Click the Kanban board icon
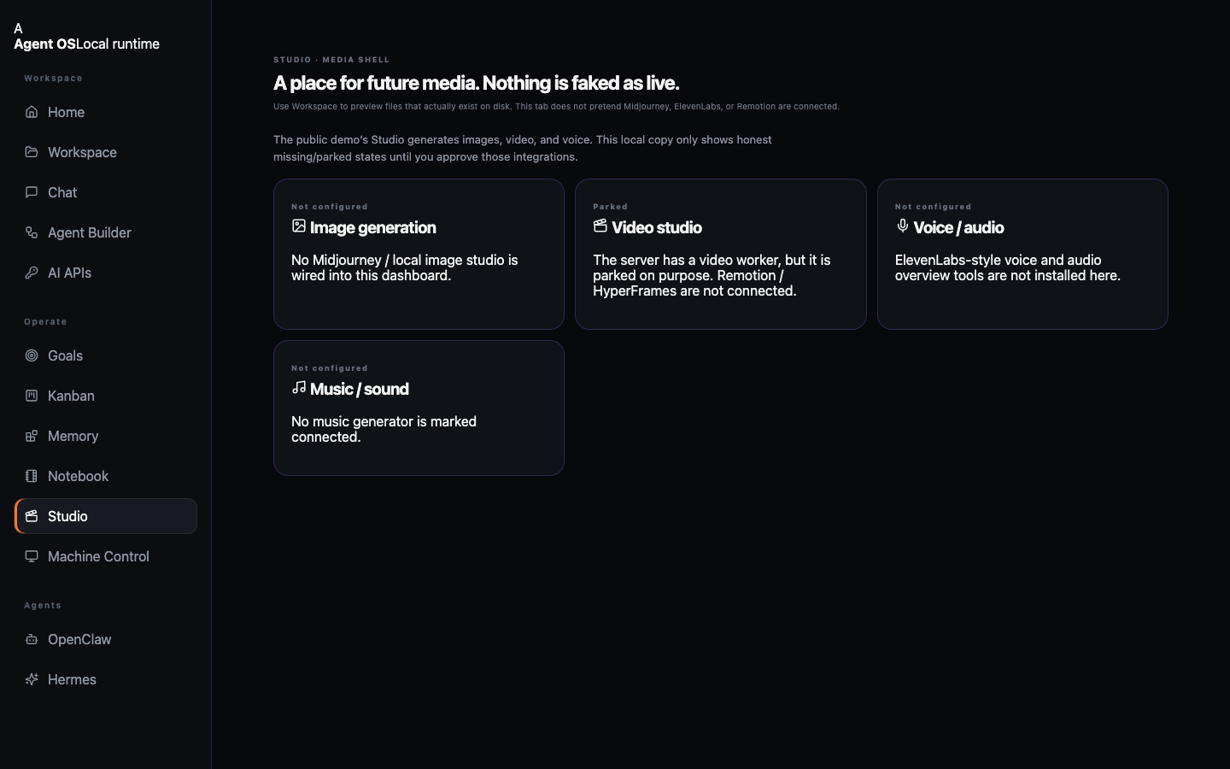Viewport: 1230px width, 769px height. (x=32, y=396)
